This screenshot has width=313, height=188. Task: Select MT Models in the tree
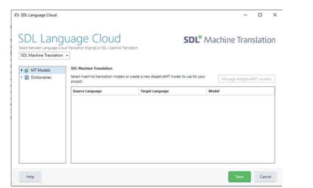point(40,70)
